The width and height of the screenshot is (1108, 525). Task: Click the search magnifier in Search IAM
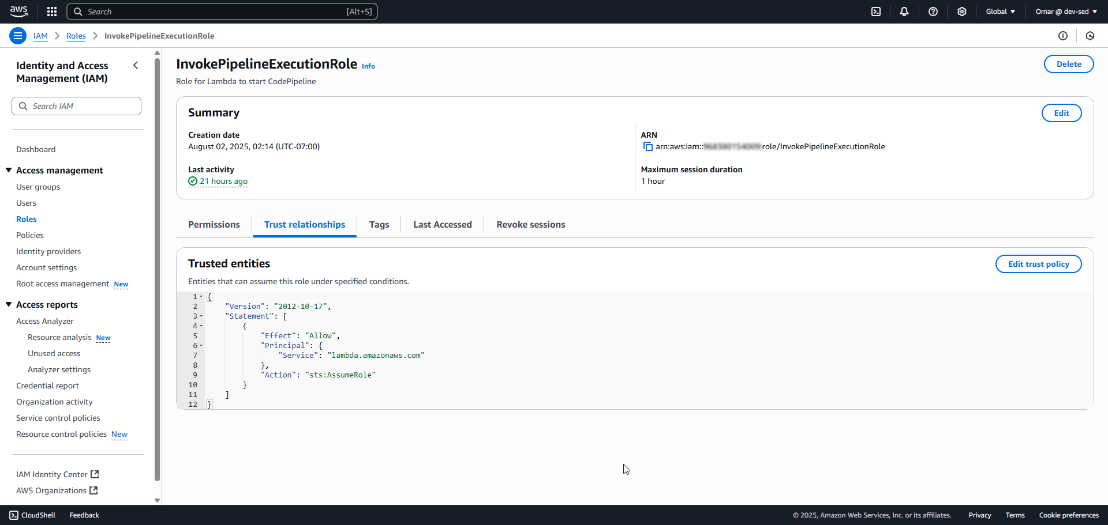tap(23, 106)
